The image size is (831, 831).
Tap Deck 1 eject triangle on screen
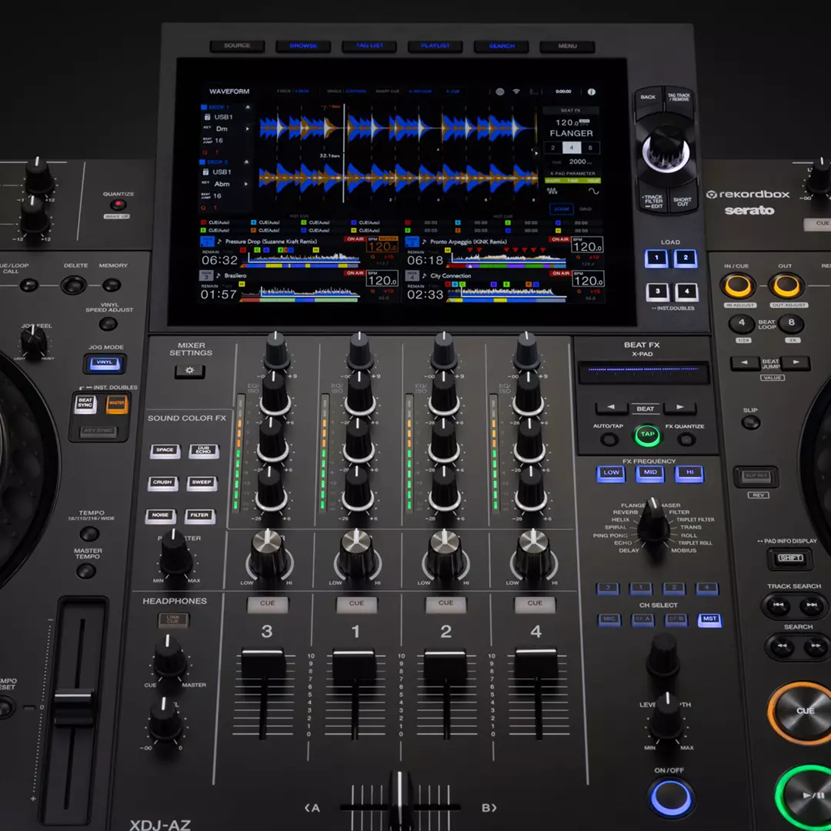pyautogui.click(x=248, y=107)
